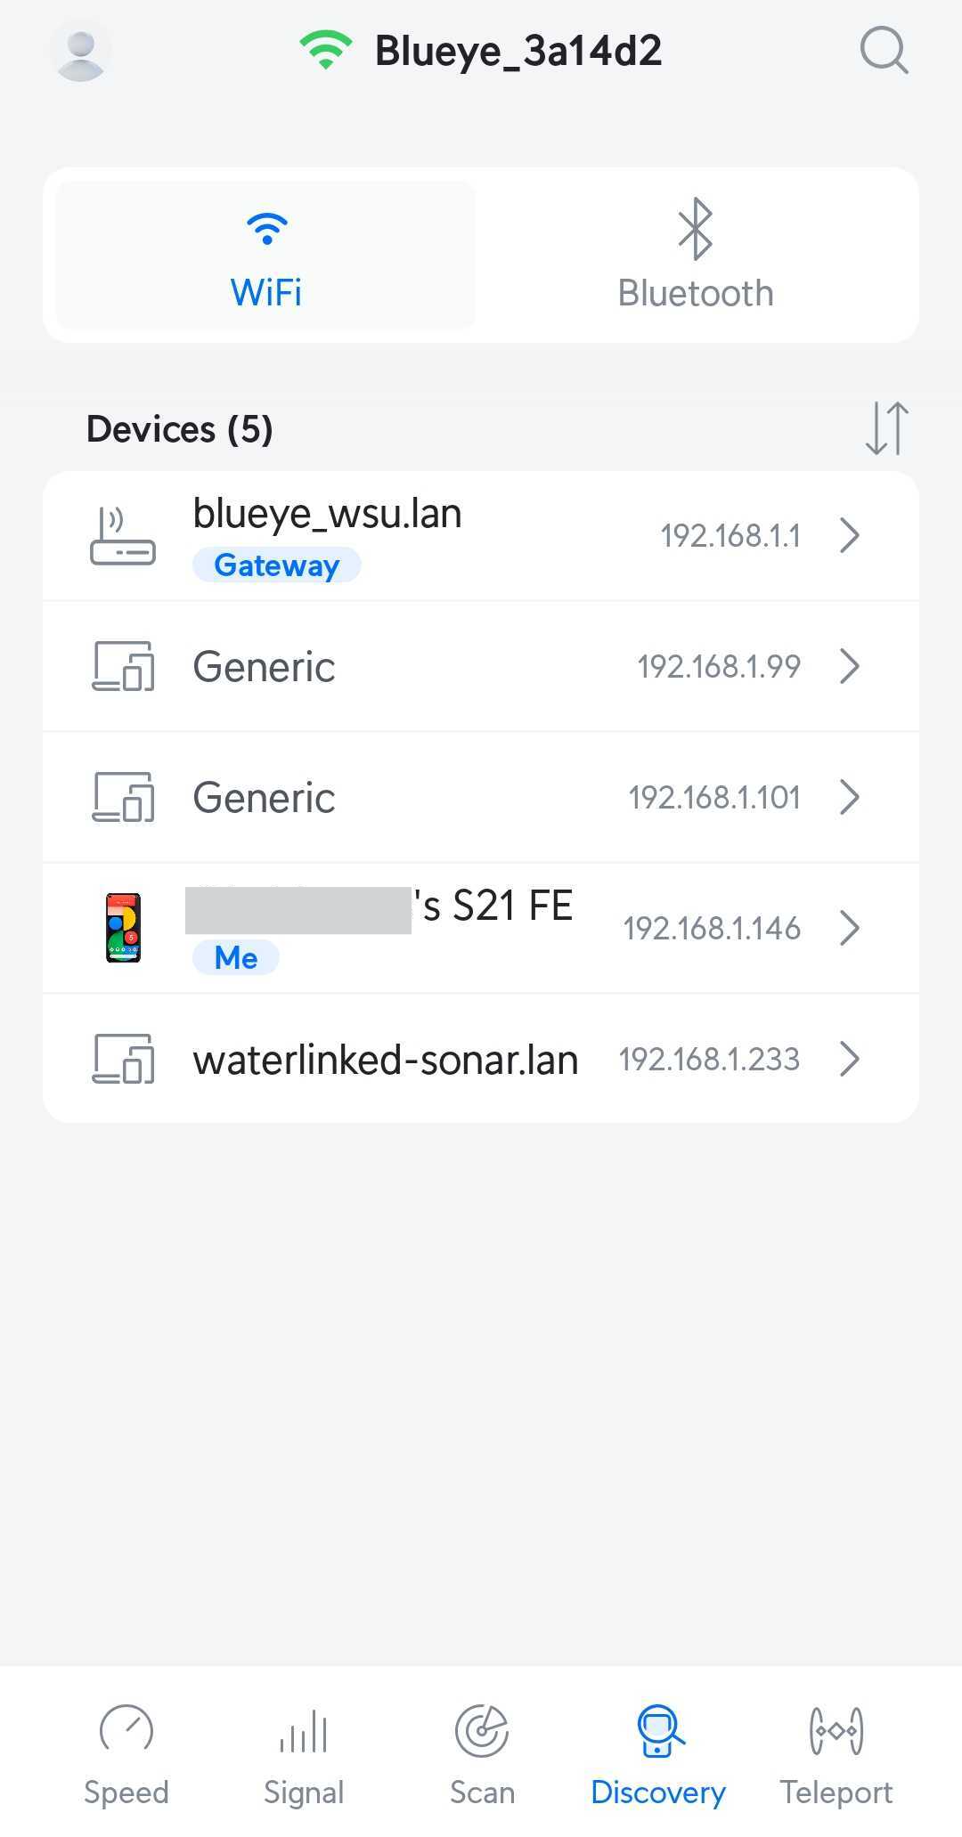Open the user profile avatar icon
The height and width of the screenshot is (1837, 962).
(x=81, y=53)
